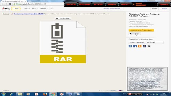Expand the Ещё header menu
The image size is (171, 96).
[52, 9]
